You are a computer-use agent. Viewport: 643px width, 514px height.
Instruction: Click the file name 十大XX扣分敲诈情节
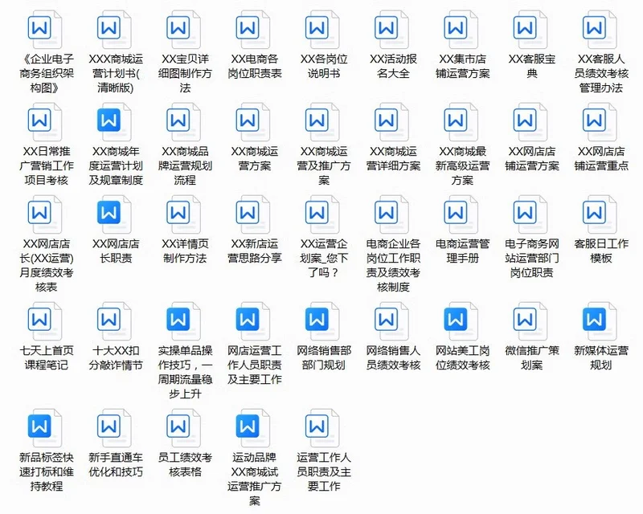116,358
